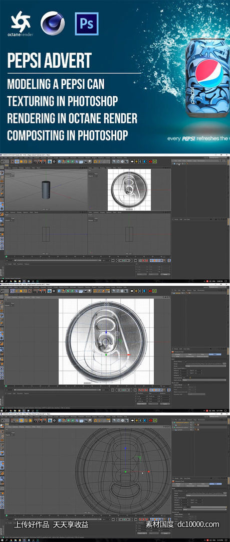
Task: Click the 12:11 PM taskbar clock
Action: (219, 411)
